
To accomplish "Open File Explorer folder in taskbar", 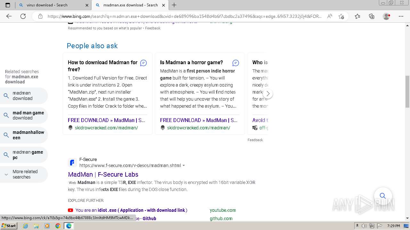I will tap(36, 226).
